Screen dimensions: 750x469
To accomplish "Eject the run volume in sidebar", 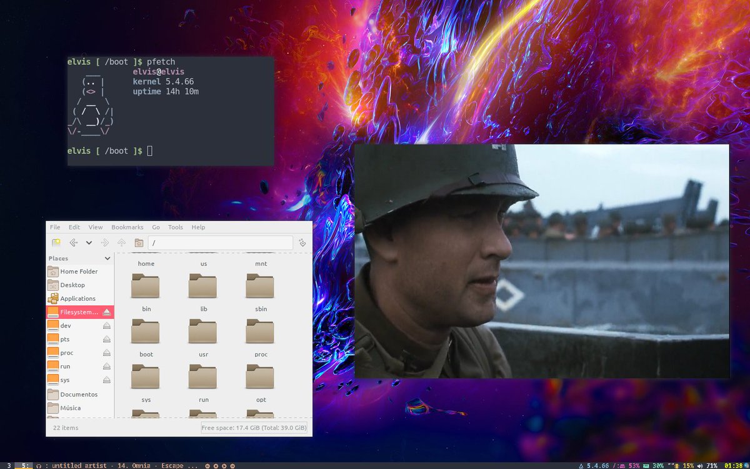I will 107,366.
